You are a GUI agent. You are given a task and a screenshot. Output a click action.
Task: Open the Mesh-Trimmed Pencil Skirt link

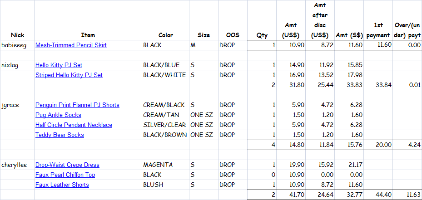click(71, 45)
